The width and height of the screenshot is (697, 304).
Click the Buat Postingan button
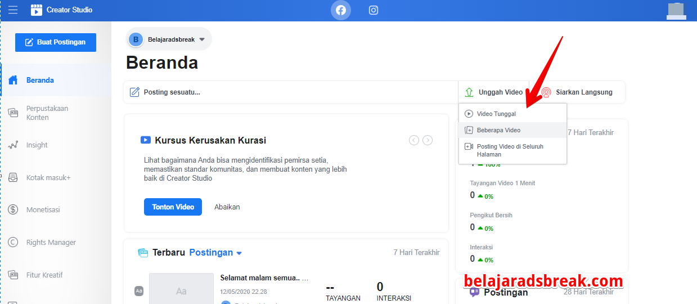point(56,42)
